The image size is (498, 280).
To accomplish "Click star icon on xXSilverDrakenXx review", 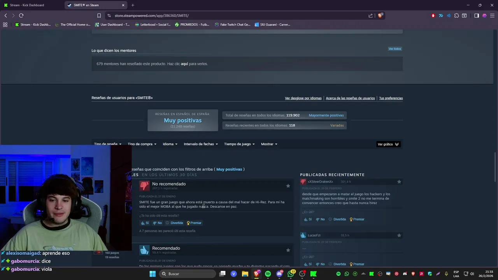I will [x=399, y=182].
